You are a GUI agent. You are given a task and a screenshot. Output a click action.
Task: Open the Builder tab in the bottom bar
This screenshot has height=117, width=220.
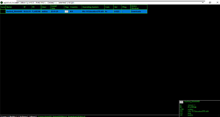coord(13,116)
